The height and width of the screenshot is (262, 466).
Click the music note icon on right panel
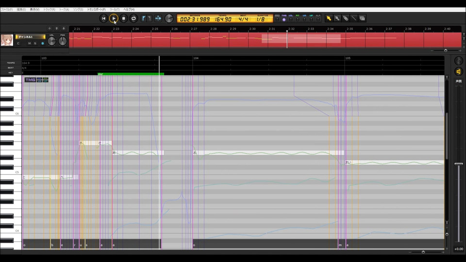459,61
